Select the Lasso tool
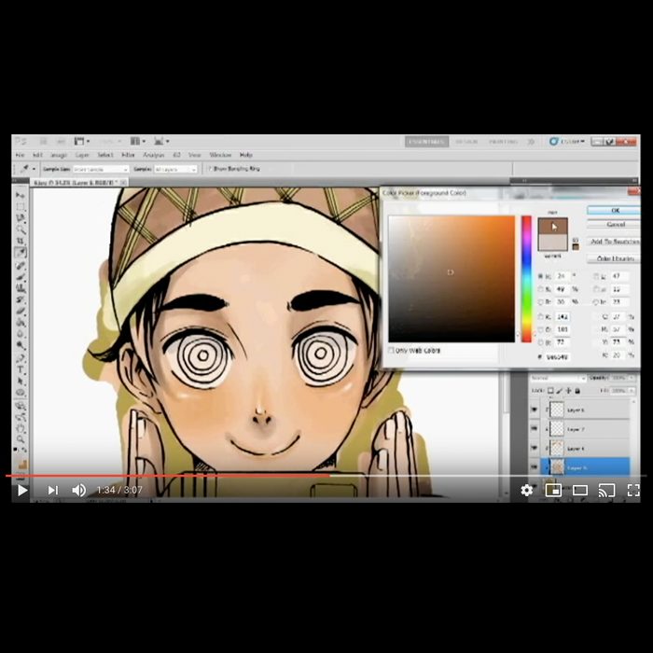The width and height of the screenshot is (653, 653). point(20,217)
